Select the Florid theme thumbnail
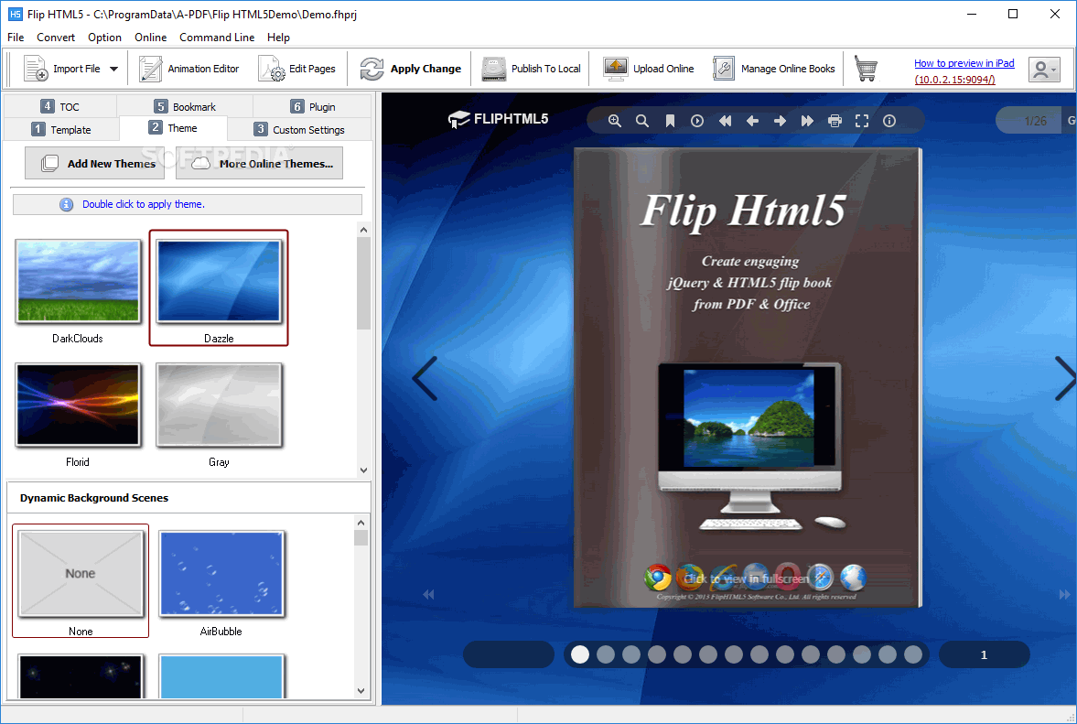The height and width of the screenshot is (724, 1077). coord(78,405)
